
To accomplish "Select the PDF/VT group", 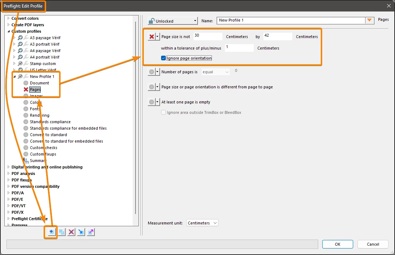I will point(19,206).
